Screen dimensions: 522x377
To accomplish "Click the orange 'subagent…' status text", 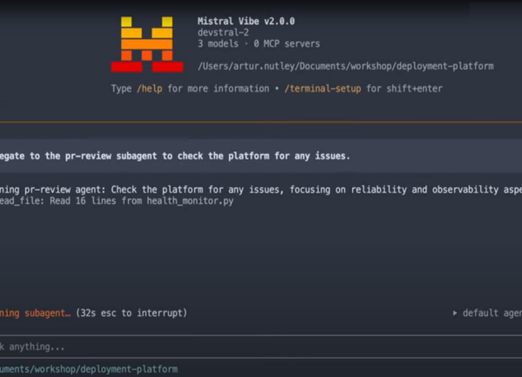I will [x=48, y=313].
